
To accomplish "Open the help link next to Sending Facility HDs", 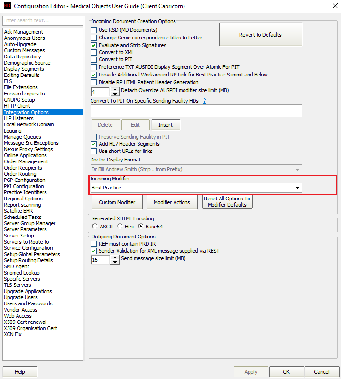I will click(204, 101).
